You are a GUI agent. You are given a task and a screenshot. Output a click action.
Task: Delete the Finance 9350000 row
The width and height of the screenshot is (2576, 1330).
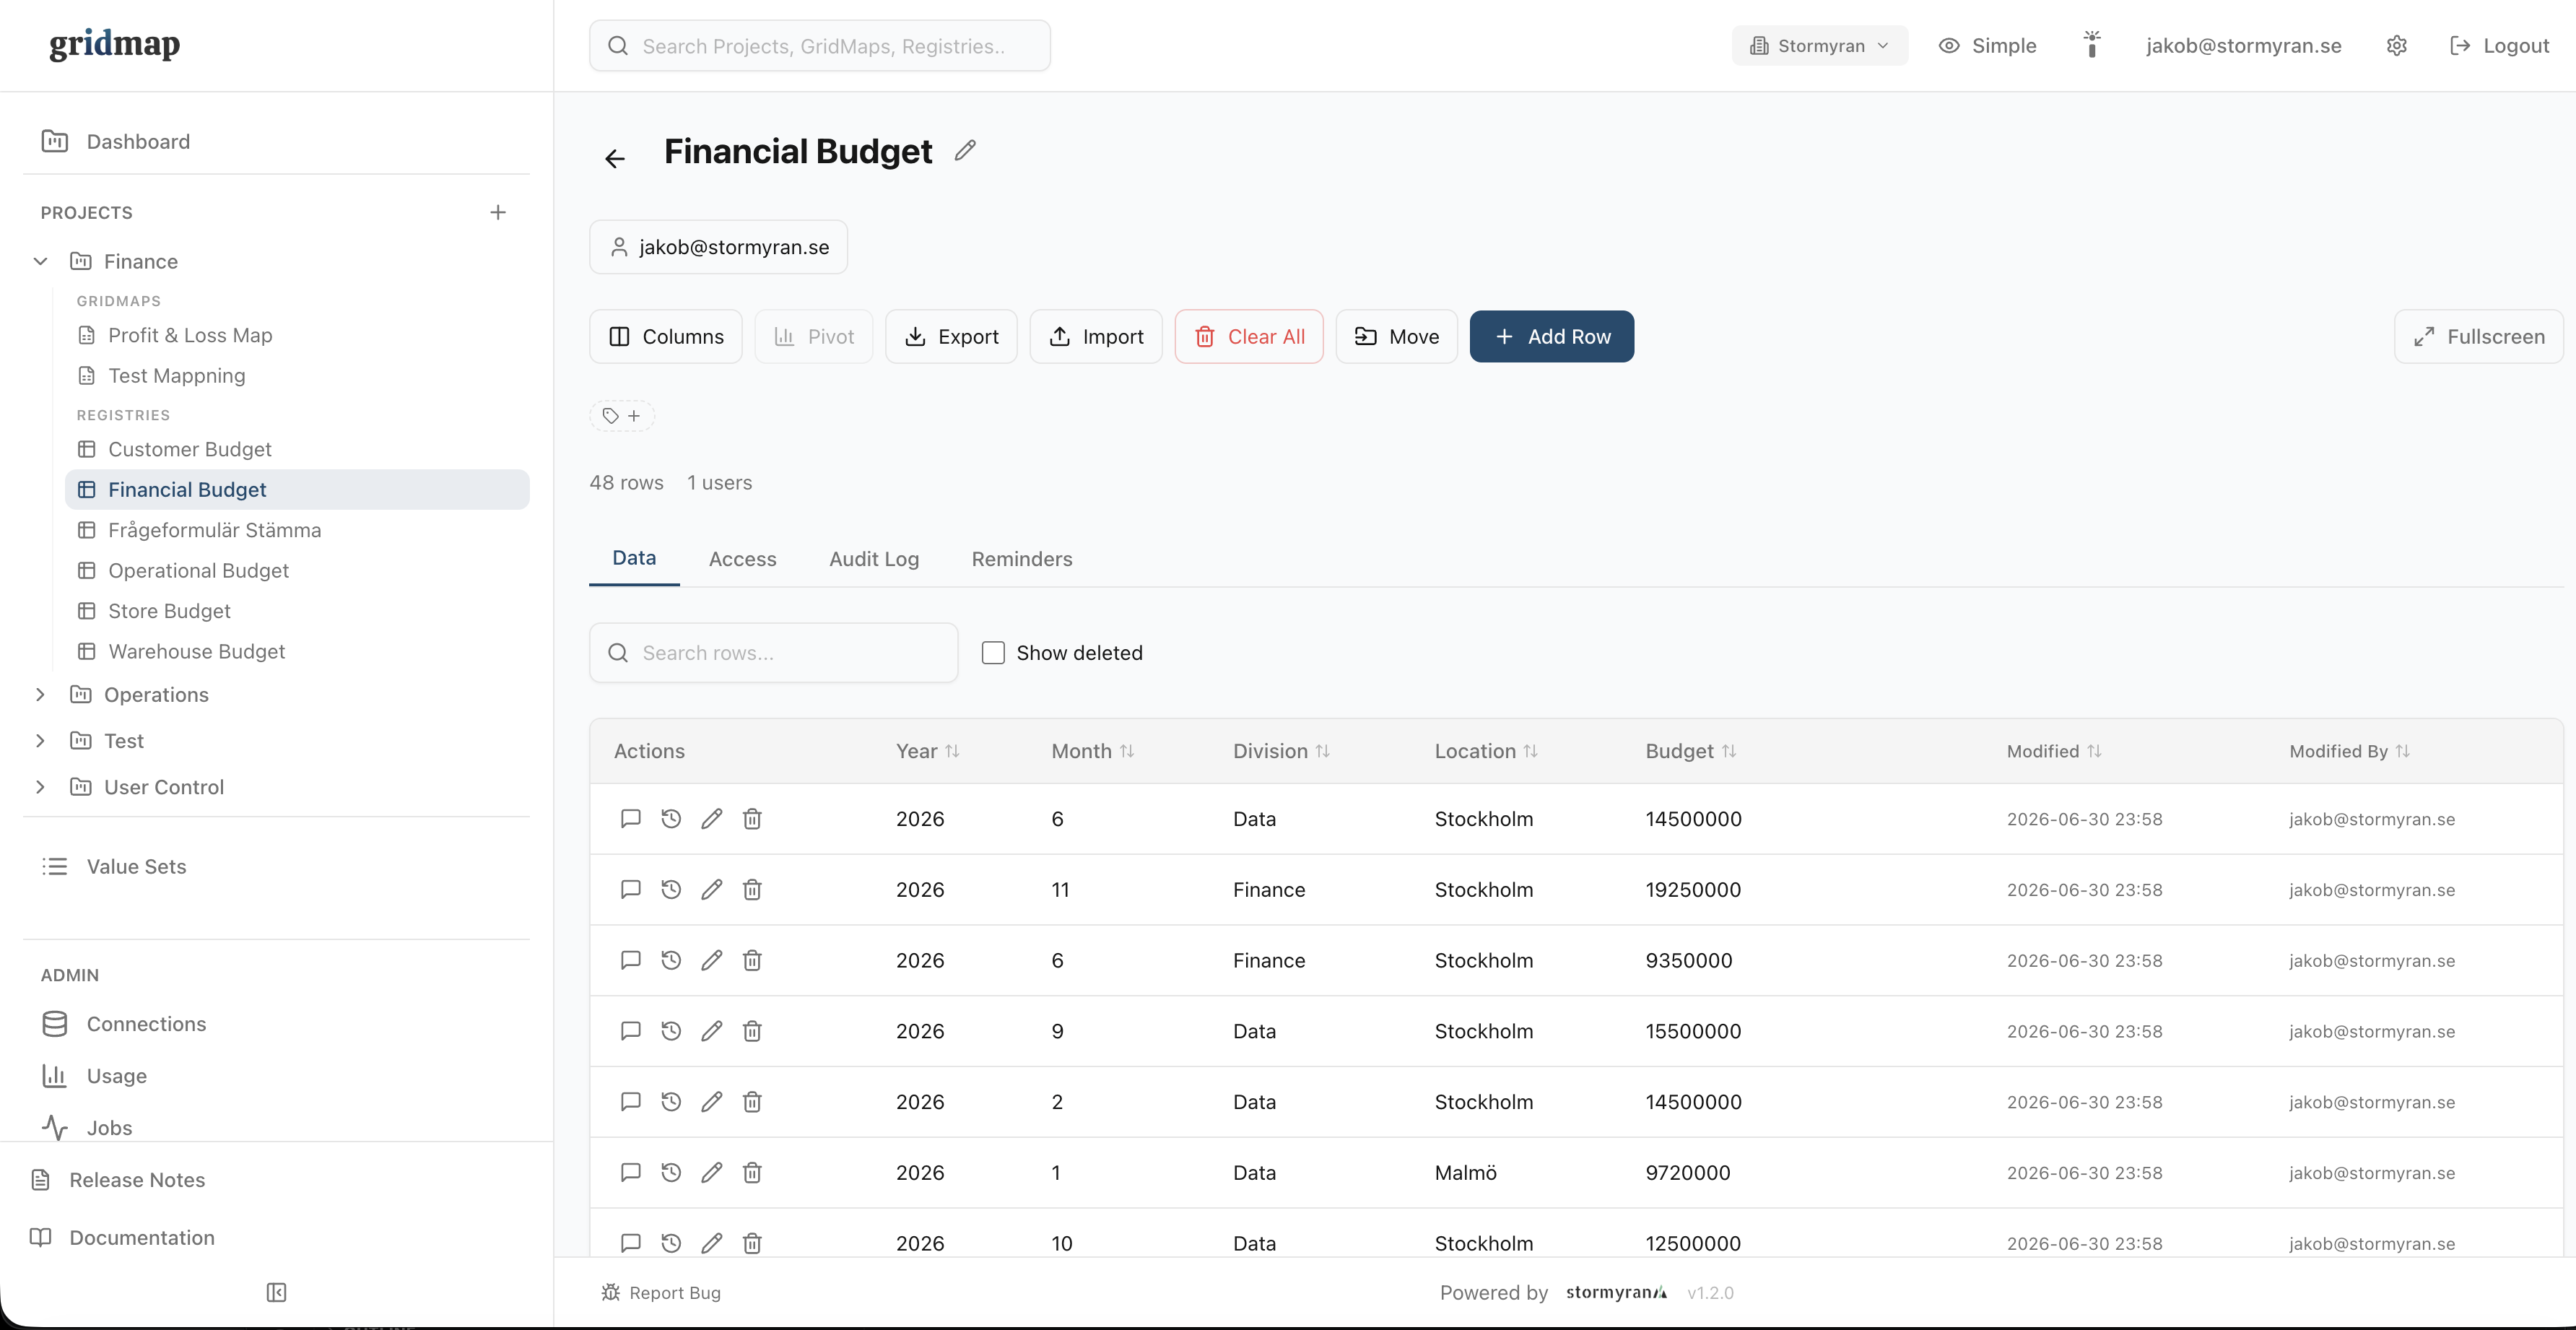click(x=752, y=961)
